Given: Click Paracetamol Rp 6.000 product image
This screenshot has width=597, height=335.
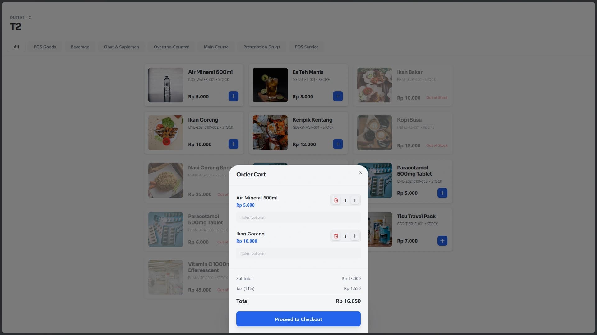Looking at the screenshot, I should pos(166,230).
